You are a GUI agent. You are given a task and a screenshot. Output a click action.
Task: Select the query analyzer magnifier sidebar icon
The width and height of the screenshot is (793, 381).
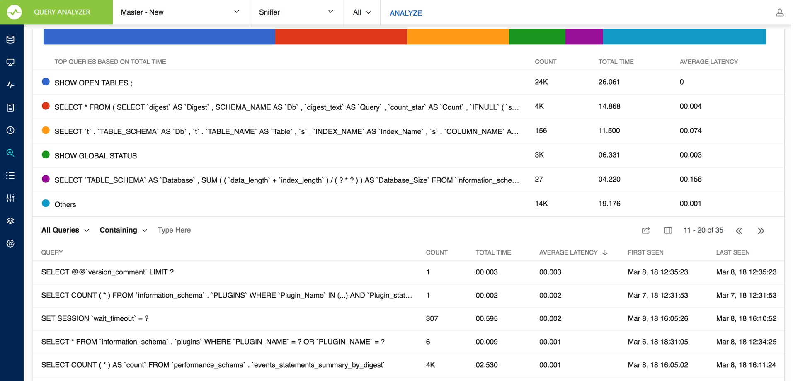(x=10, y=153)
